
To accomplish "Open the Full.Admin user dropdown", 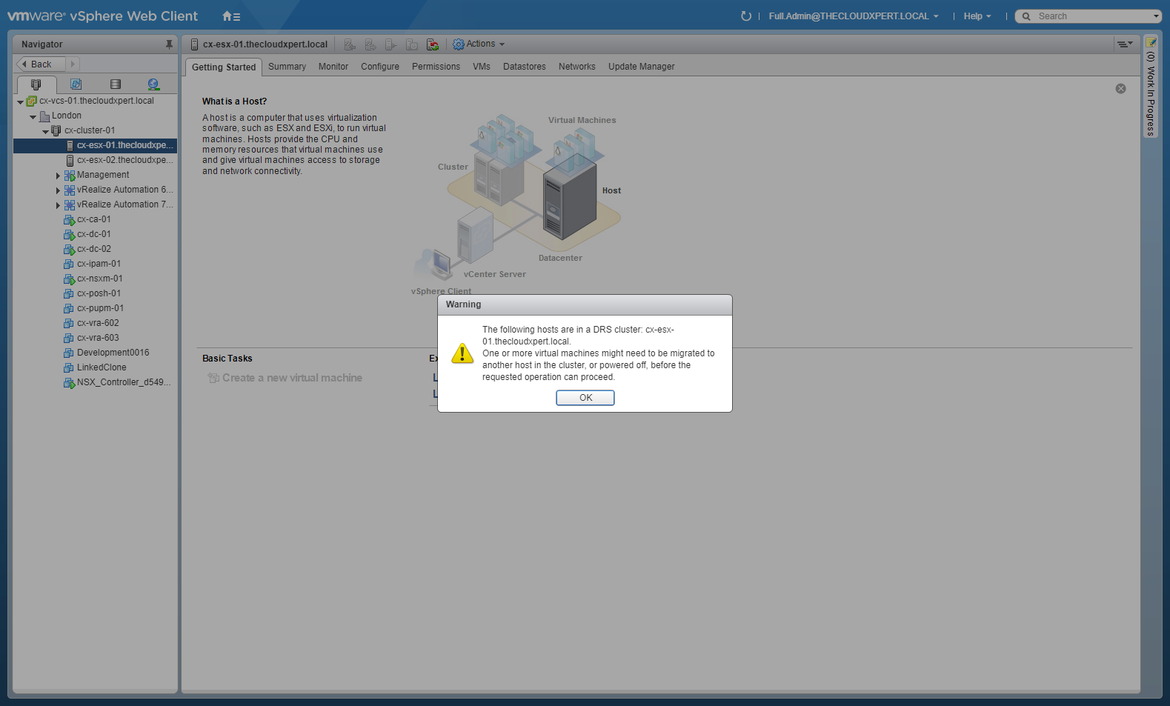I will click(853, 16).
